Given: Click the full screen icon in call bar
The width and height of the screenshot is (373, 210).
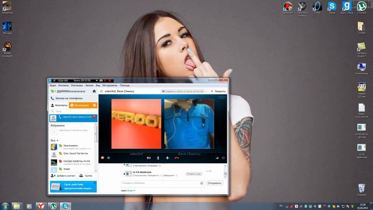Looking at the screenshot, I should [x=223, y=157].
